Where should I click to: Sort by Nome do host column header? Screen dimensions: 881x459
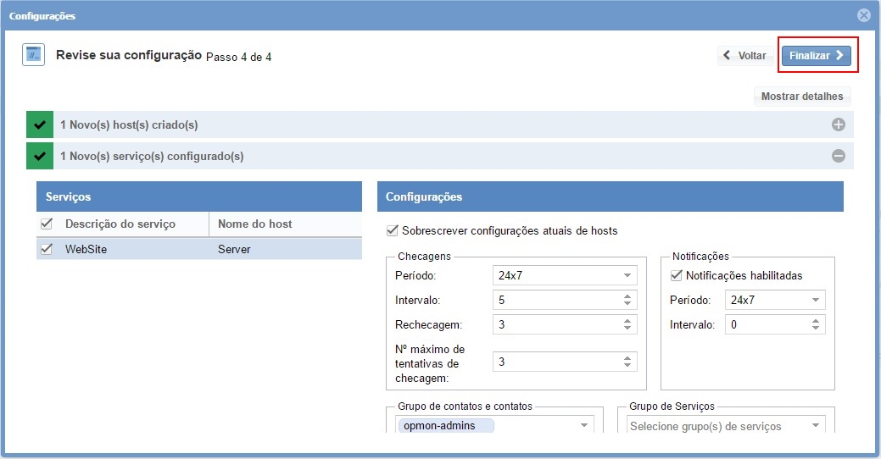[284, 224]
